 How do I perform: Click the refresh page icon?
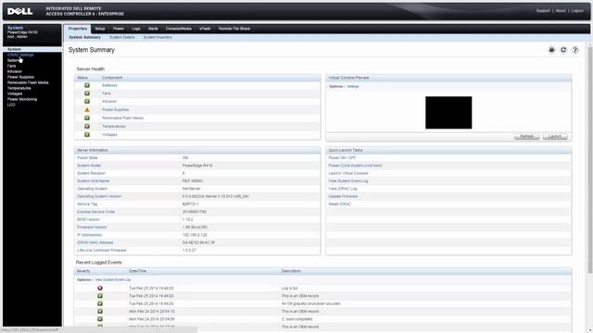point(563,50)
